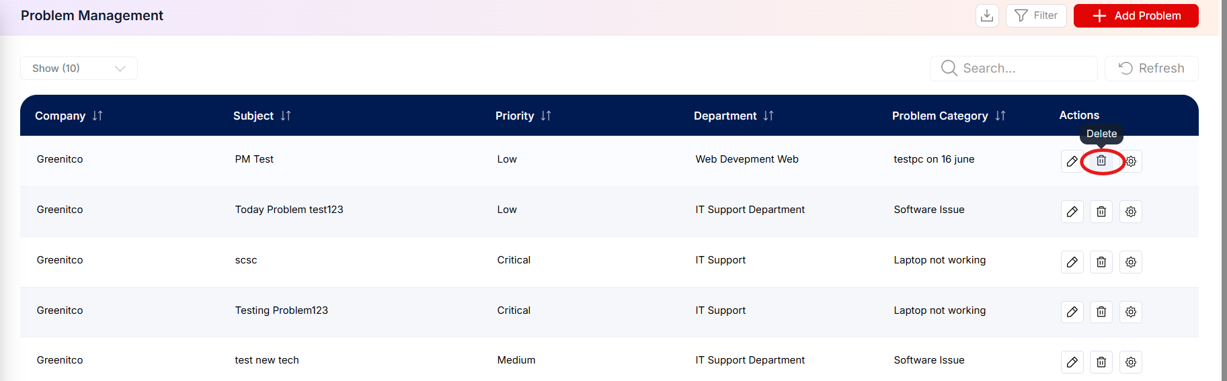
Task: Expand the Show (10) dropdown
Action: tap(79, 69)
